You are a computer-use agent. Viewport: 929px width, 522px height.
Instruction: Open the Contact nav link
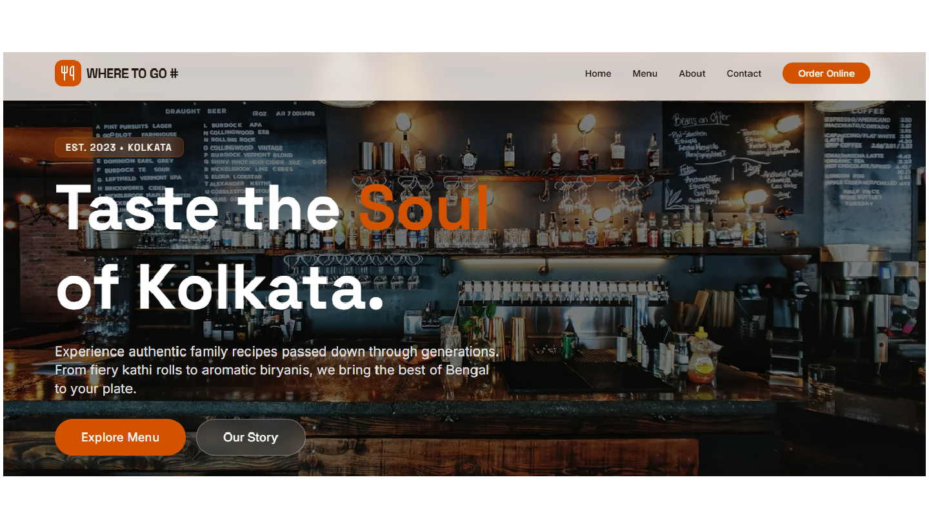tap(744, 73)
